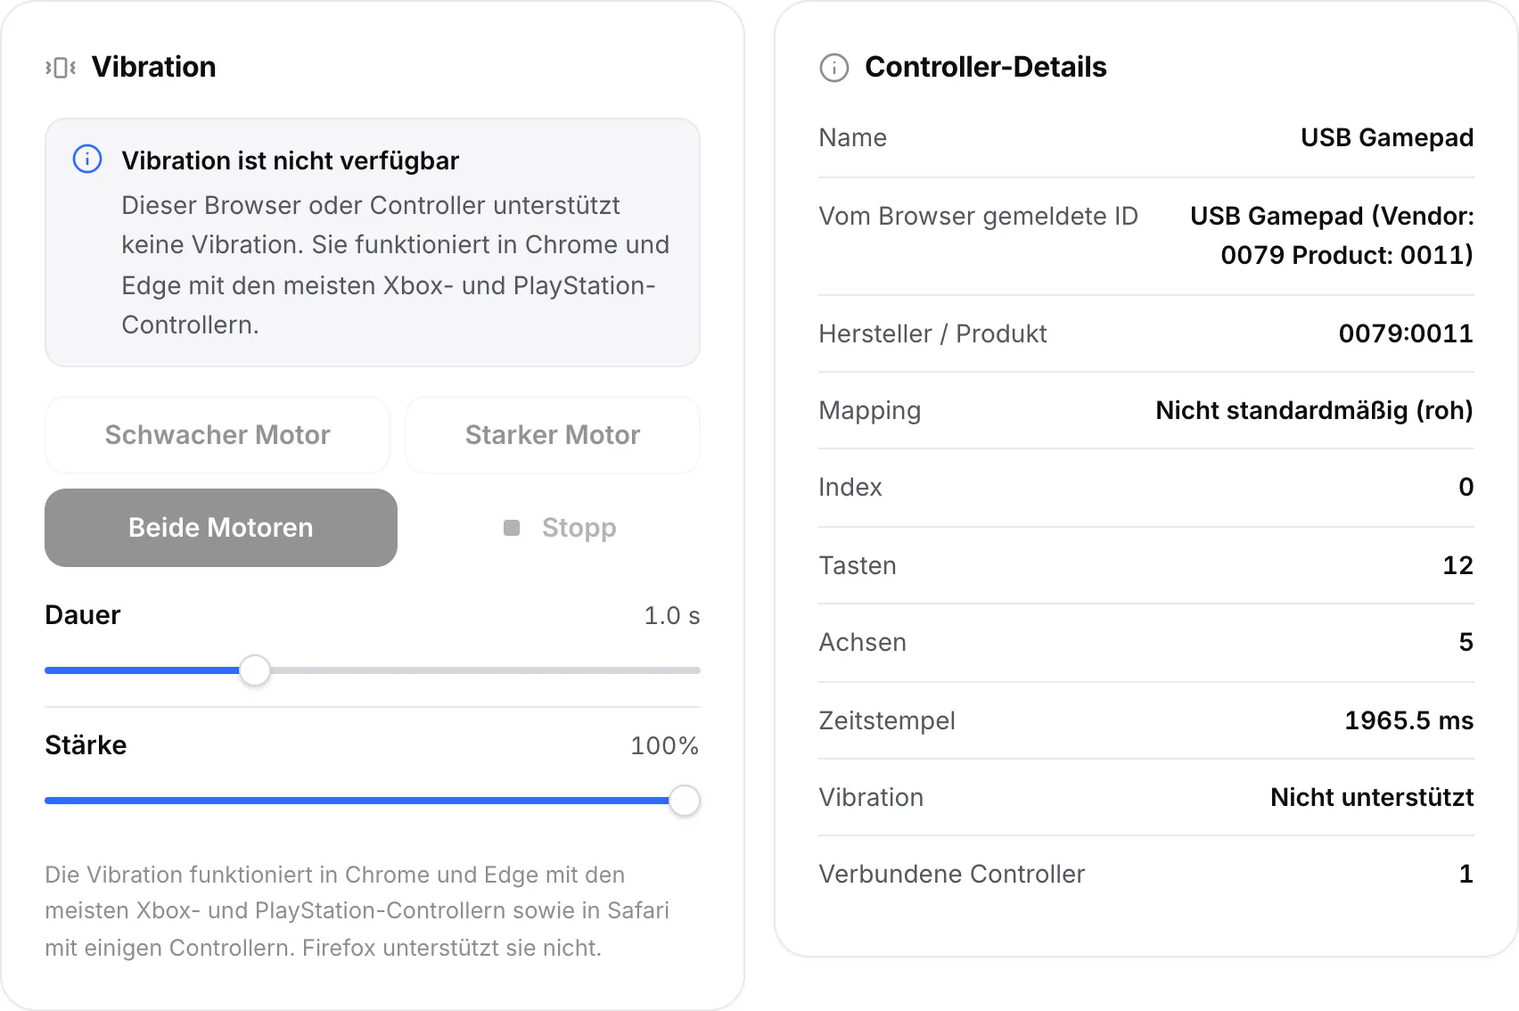Click the Index label
1519x1011 pixels.
[850, 487]
